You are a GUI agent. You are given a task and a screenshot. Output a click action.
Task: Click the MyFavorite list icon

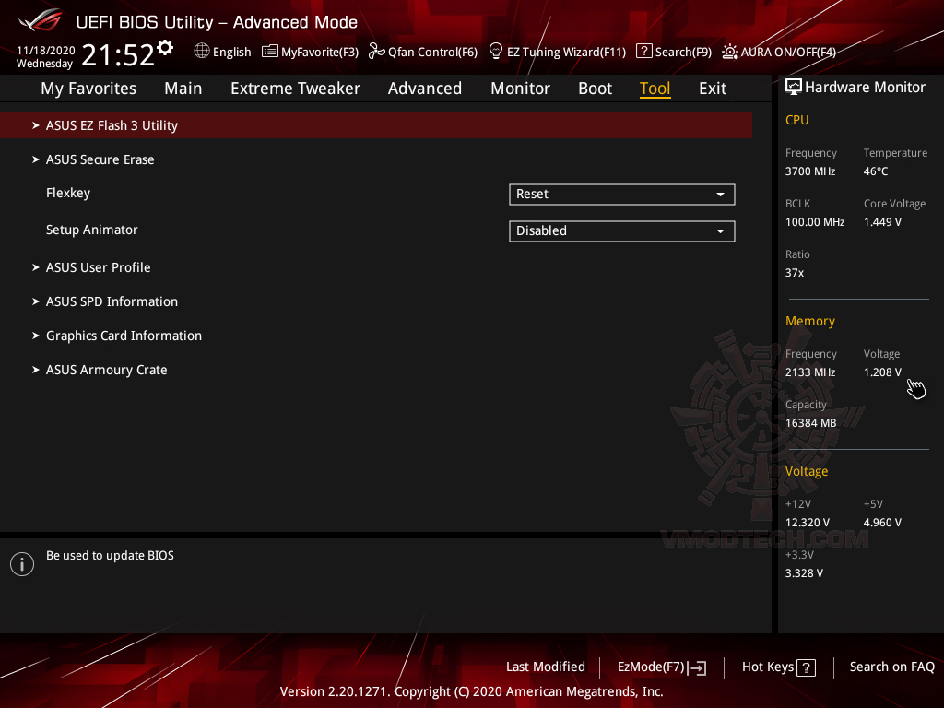pos(270,52)
